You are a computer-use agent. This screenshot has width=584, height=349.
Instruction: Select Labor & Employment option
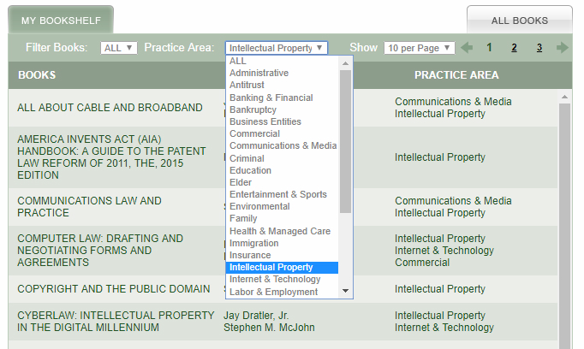pyautogui.click(x=273, y=292)
